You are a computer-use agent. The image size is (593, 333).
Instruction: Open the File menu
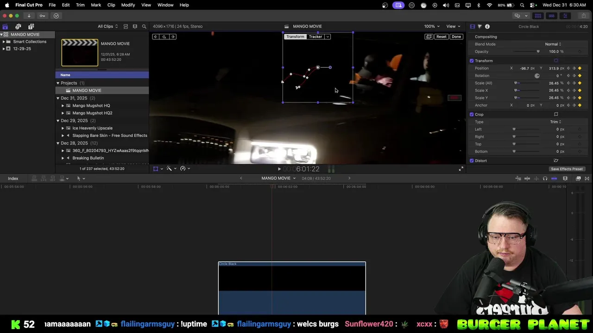pyautogui.click(x=52, y=5)
